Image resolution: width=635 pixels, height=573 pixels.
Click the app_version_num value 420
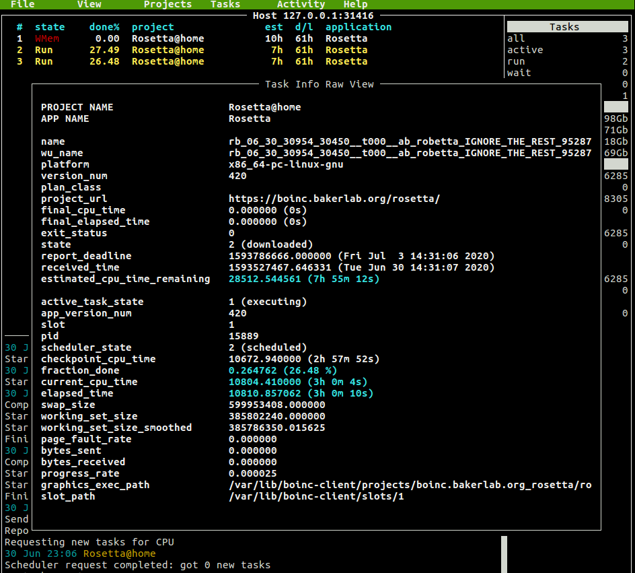(237, 313)
